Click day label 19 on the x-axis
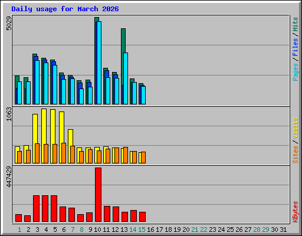 177,230
